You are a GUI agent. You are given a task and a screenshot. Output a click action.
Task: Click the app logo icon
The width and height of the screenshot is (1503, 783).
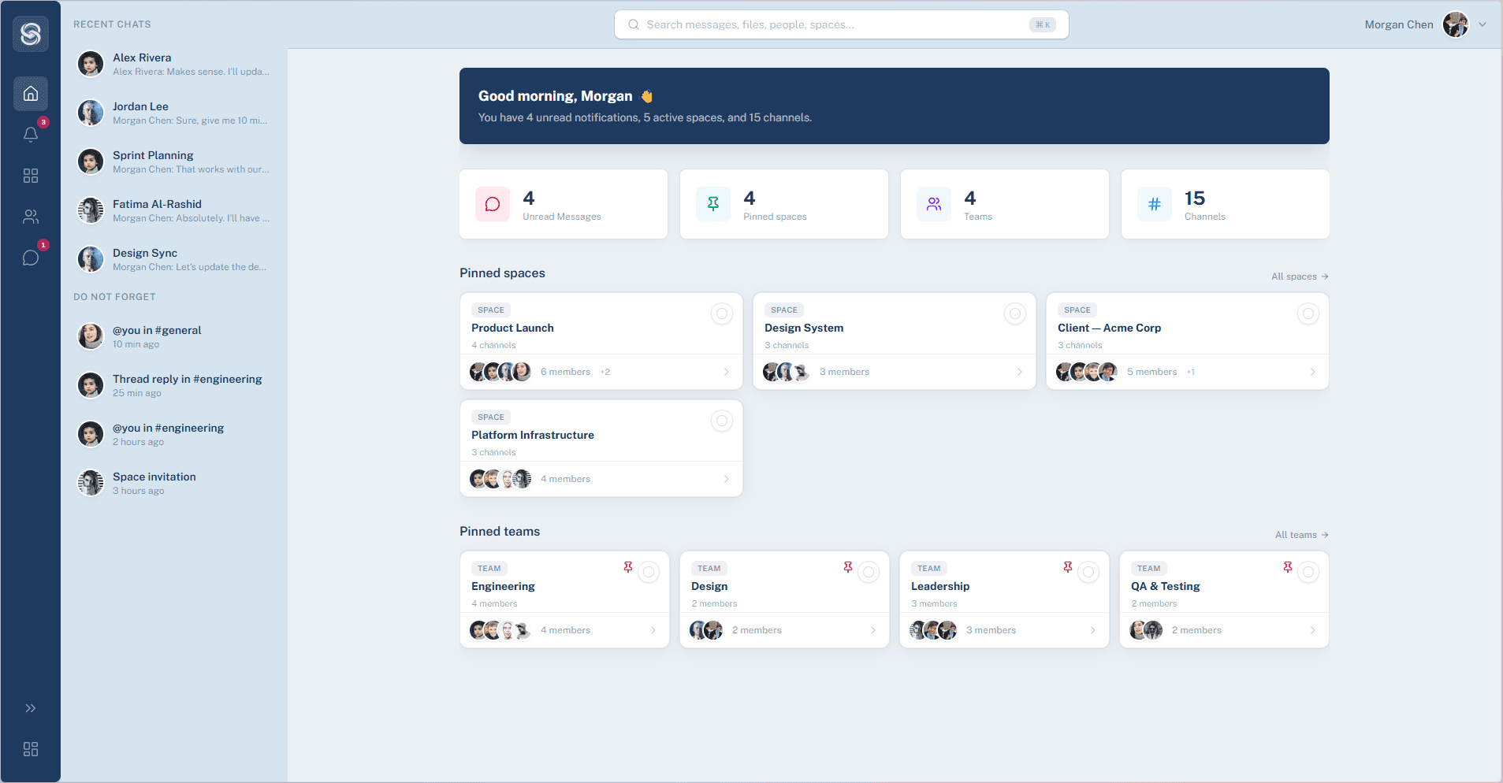(31, 34)
